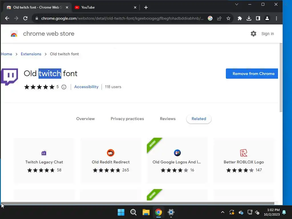Open Old Google Logos And I... card
Screen dimensions: 292x219
pyautogui.click(x=177, y=161)
